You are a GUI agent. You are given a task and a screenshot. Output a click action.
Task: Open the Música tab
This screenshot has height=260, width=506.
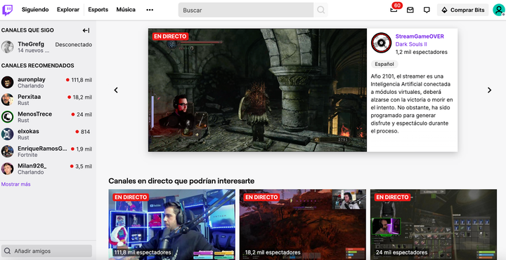click(x=126, y=10)
